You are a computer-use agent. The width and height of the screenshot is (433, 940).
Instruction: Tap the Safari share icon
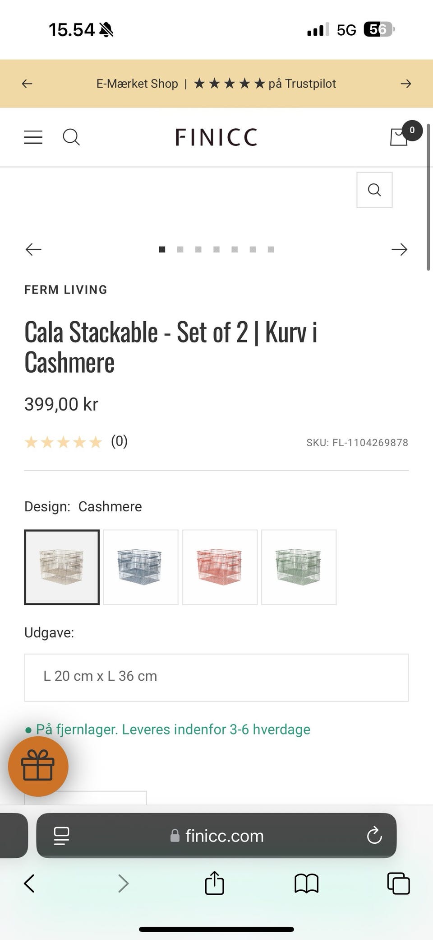214,883
